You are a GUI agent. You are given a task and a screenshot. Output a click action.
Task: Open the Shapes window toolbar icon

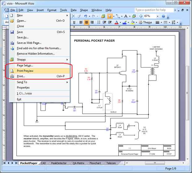tap(103, 16)
